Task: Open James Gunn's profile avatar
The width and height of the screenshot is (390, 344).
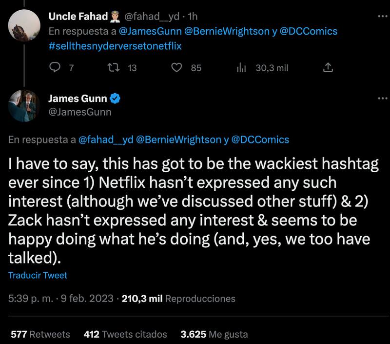Action: pos(24,105)
